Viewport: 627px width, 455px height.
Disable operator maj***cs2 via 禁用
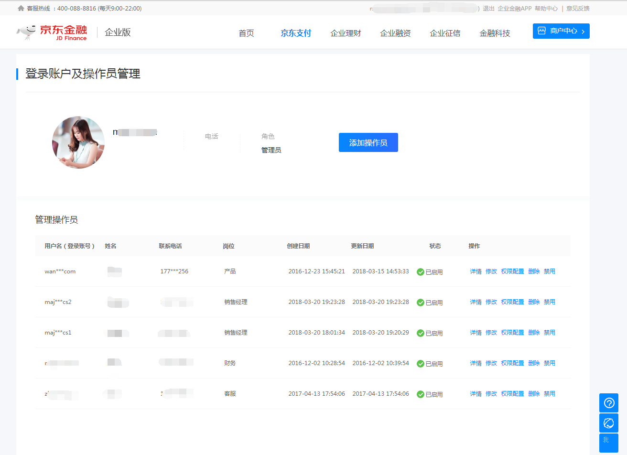click(x=549, y=302)
